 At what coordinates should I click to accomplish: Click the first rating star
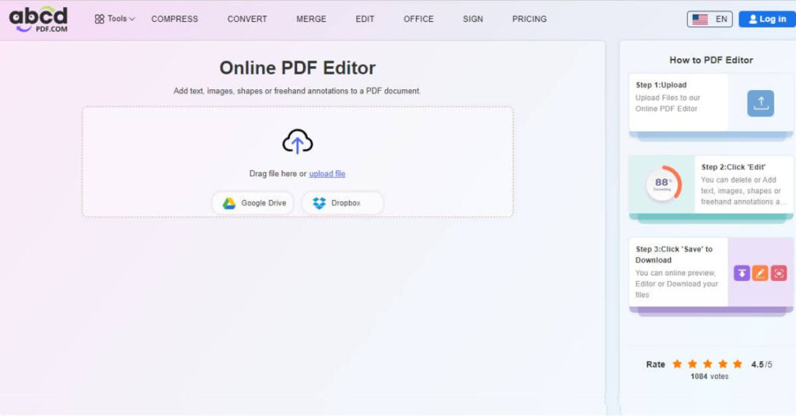(x=677, y=364)
